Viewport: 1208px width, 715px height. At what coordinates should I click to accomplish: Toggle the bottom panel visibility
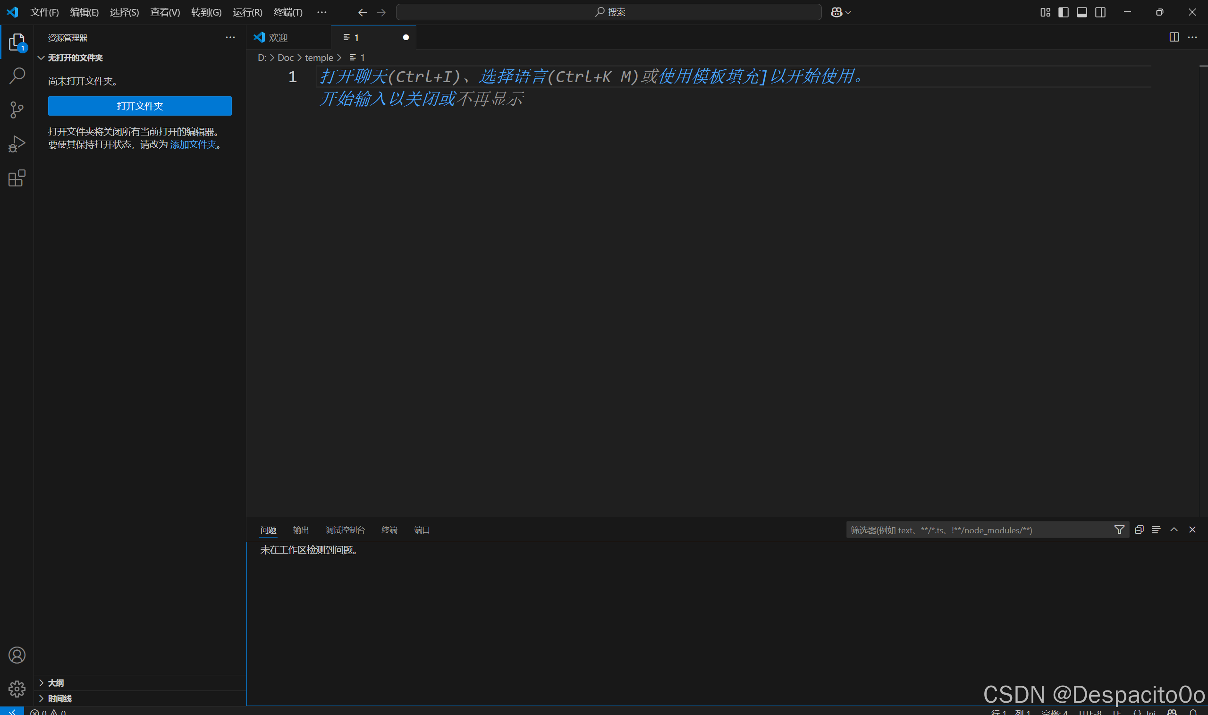(1082, 12)
